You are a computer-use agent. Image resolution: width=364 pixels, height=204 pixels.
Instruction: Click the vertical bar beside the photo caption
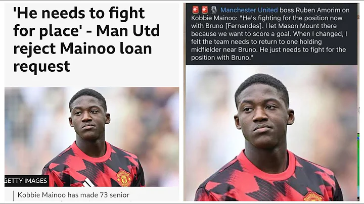(14, 196)
